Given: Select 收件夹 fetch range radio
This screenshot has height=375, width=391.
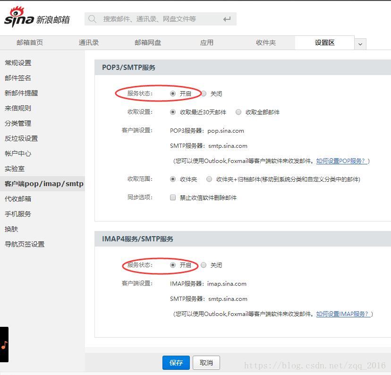Looking at the screenshot, I should tap(173, 179).
